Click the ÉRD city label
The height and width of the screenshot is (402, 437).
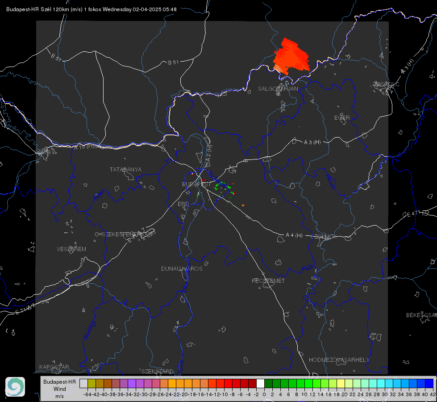(183, 204)
